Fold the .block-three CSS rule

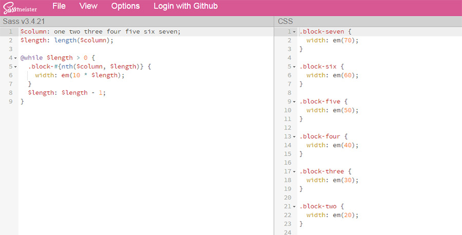coord(294,172)
